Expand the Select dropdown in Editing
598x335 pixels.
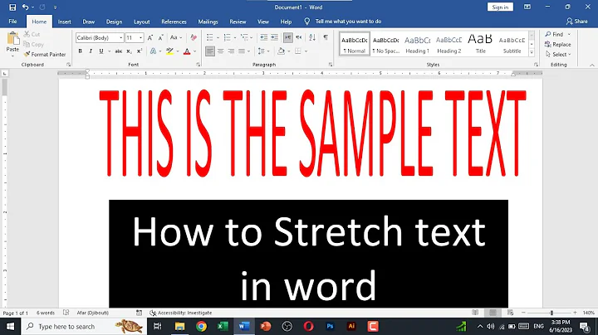(558, 55)
